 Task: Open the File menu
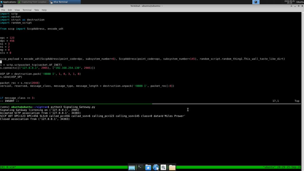tap(3, 10)
